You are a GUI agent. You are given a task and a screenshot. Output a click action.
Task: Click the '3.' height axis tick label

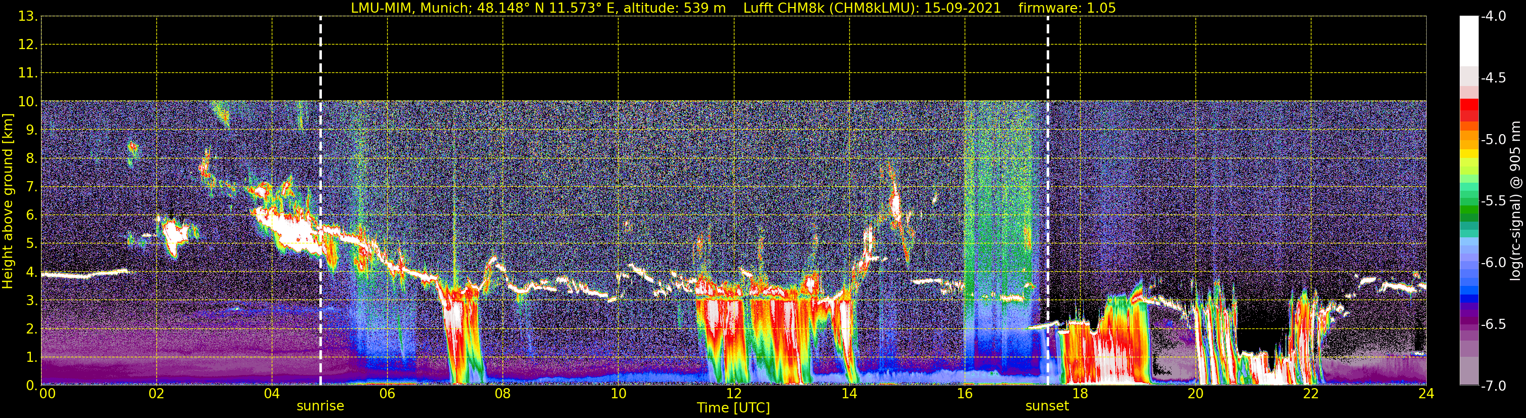point(31,301)
